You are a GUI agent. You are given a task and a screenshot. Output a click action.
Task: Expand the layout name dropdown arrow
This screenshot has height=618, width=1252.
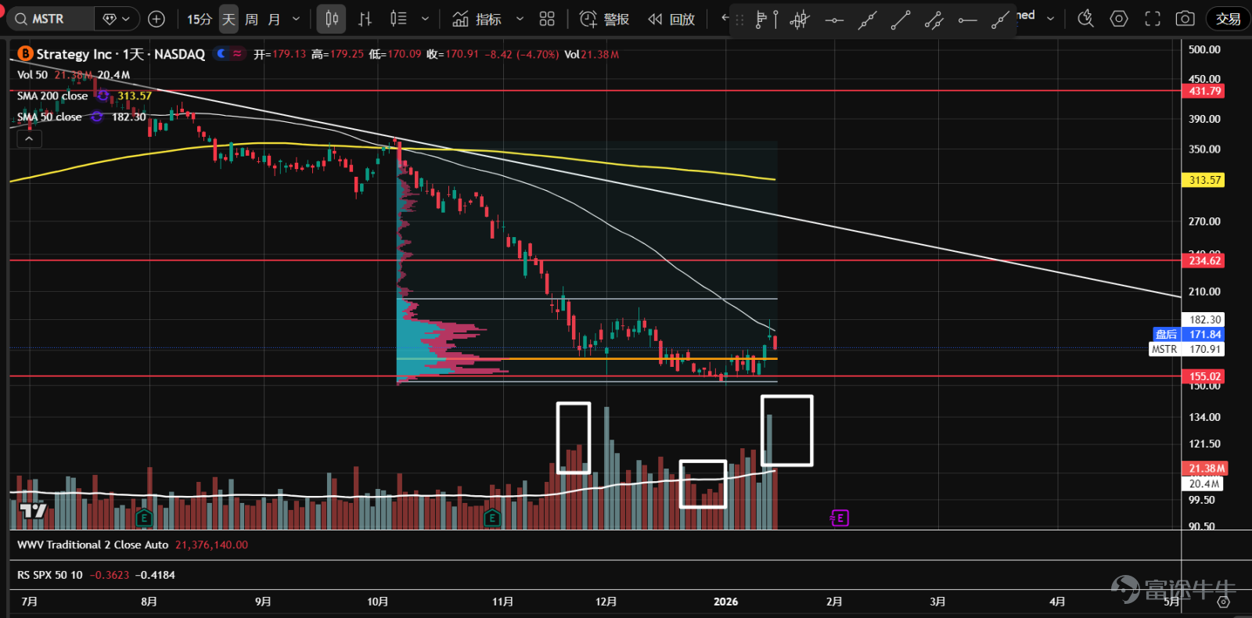point(1051,18)
